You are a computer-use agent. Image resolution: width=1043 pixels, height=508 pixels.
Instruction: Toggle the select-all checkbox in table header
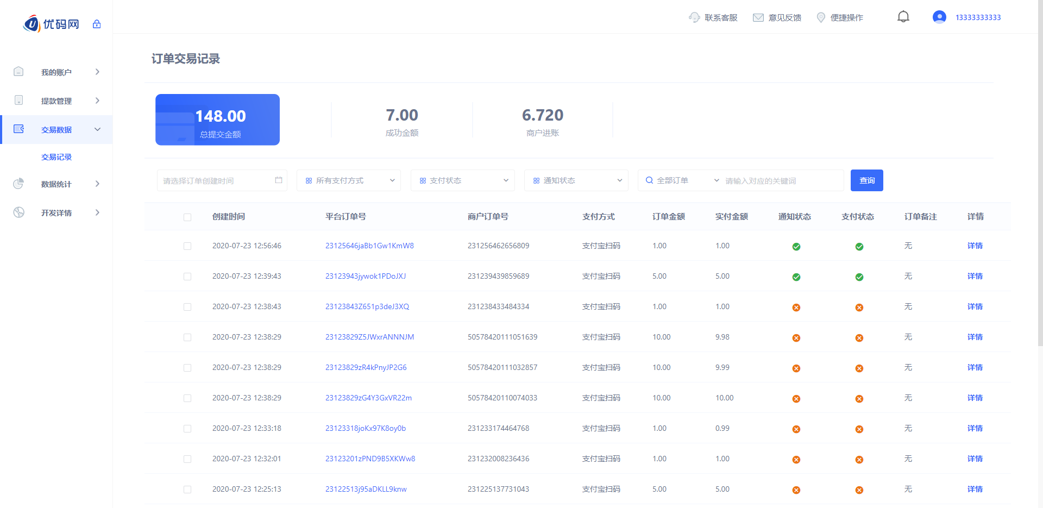pos(187,217)
